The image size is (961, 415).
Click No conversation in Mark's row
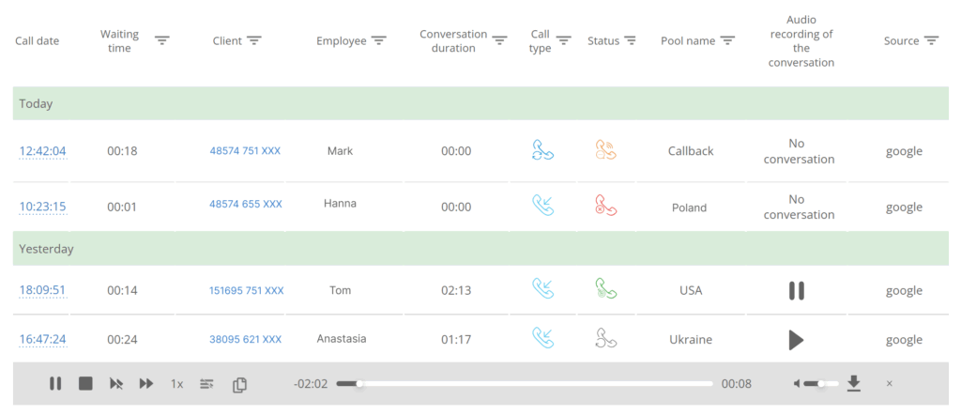click(800, 151)
